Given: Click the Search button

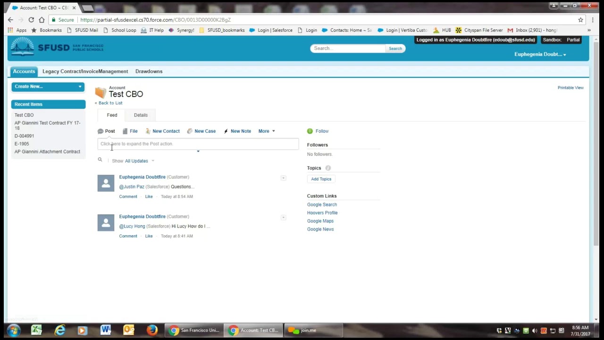Looking at the screenshot, I should [x=395, y=48].
